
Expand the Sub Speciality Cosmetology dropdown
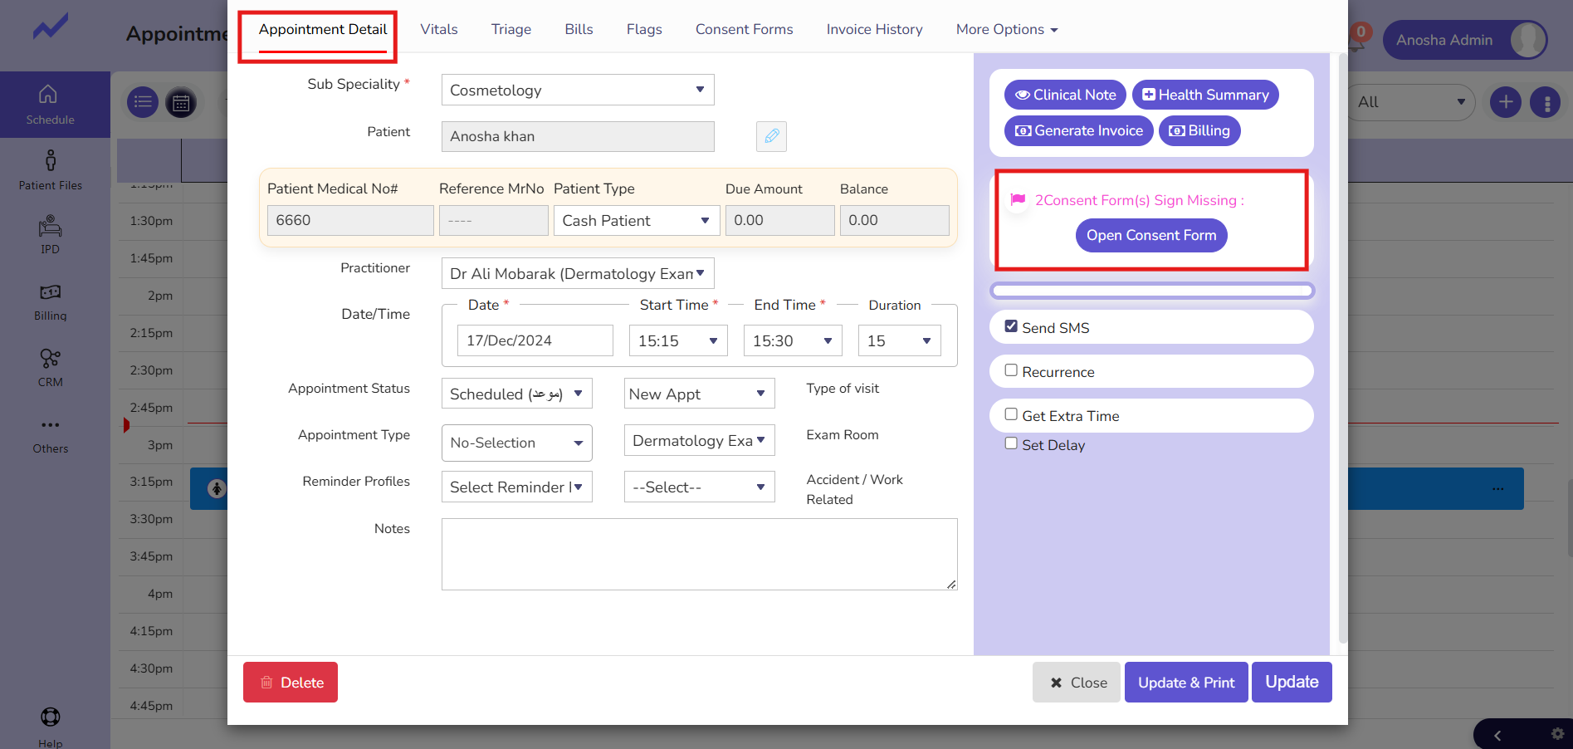coord(578,90)
